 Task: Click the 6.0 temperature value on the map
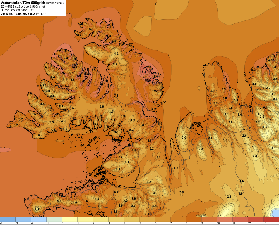coord(47,67)
